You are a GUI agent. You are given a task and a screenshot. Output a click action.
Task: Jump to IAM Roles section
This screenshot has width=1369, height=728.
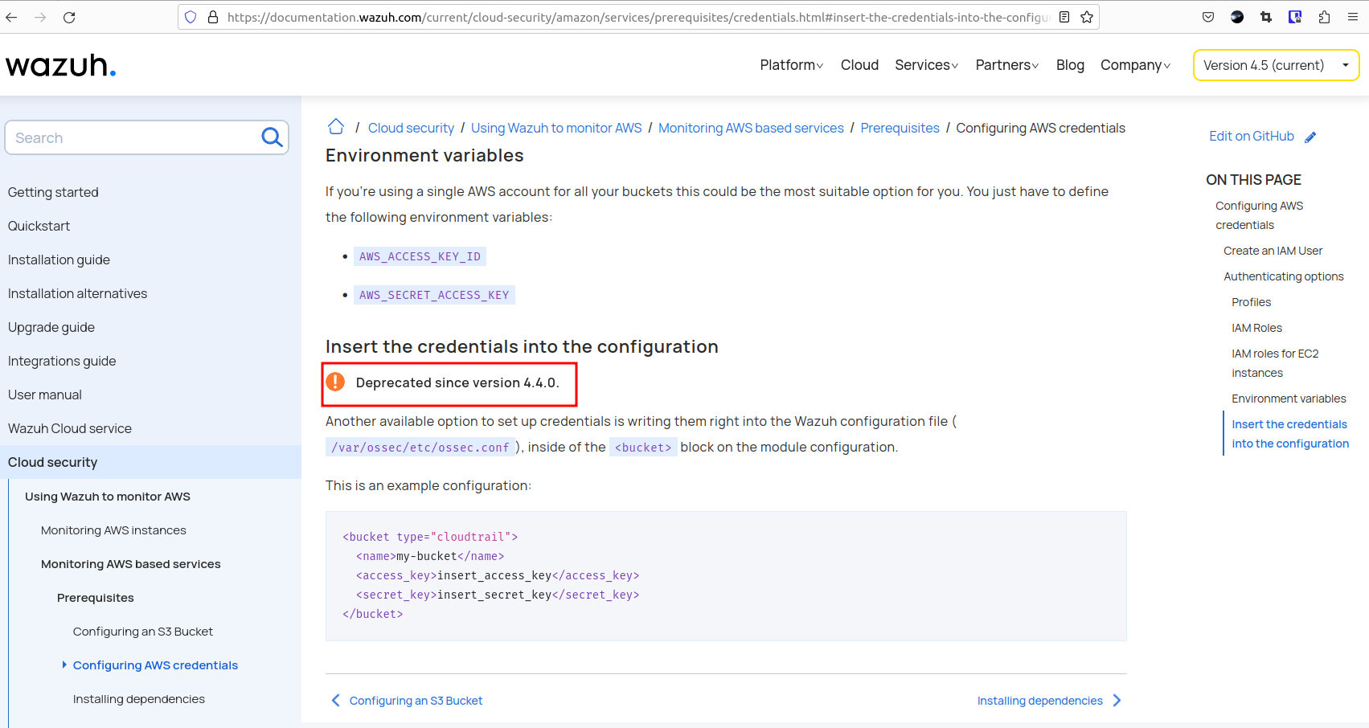1256,328
